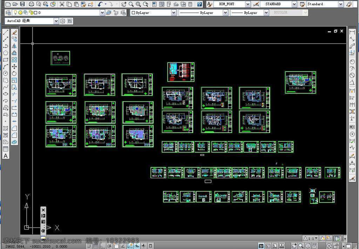Activate the Pan hand tool
The image size is (359, 249).
(x=124, y=4)
